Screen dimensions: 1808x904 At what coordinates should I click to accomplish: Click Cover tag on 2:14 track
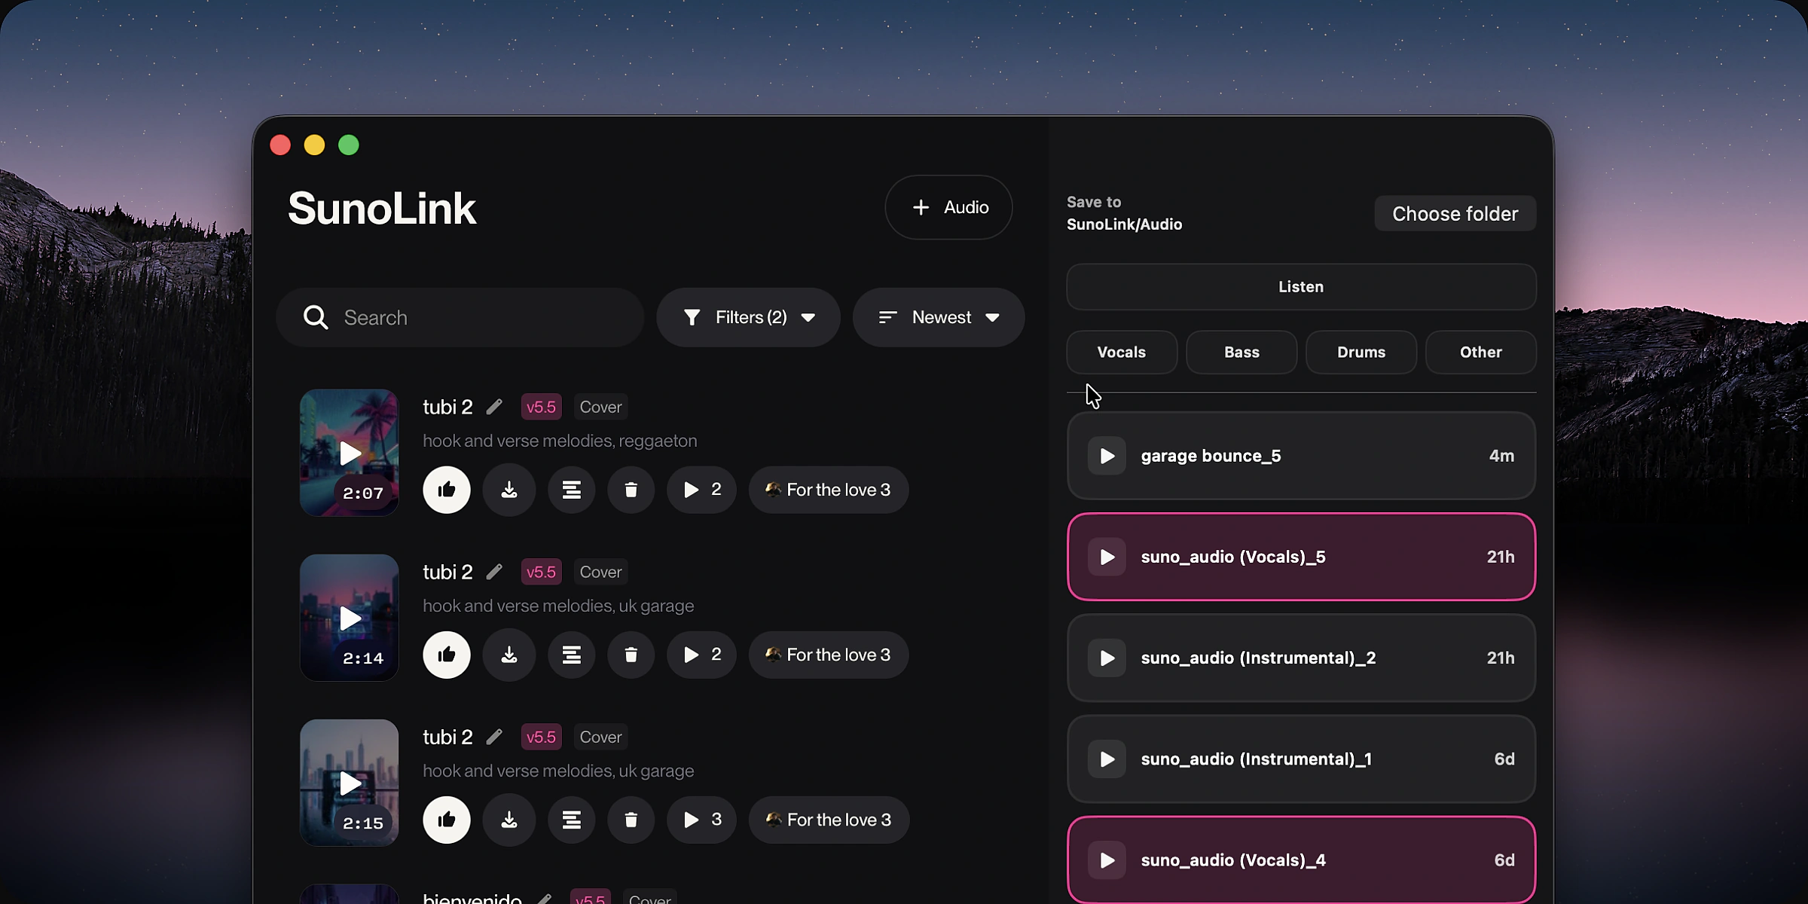[x=600, y=572]
